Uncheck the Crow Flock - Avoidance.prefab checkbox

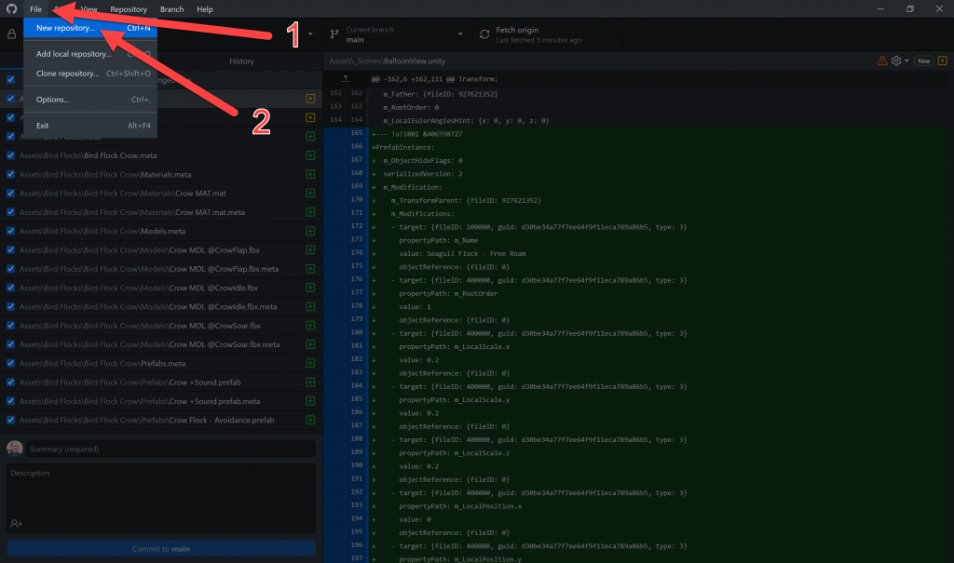click(10, 420)
